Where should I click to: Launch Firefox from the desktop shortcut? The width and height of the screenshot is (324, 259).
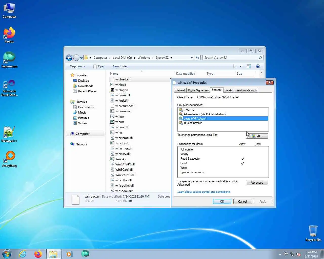[9, 35]
